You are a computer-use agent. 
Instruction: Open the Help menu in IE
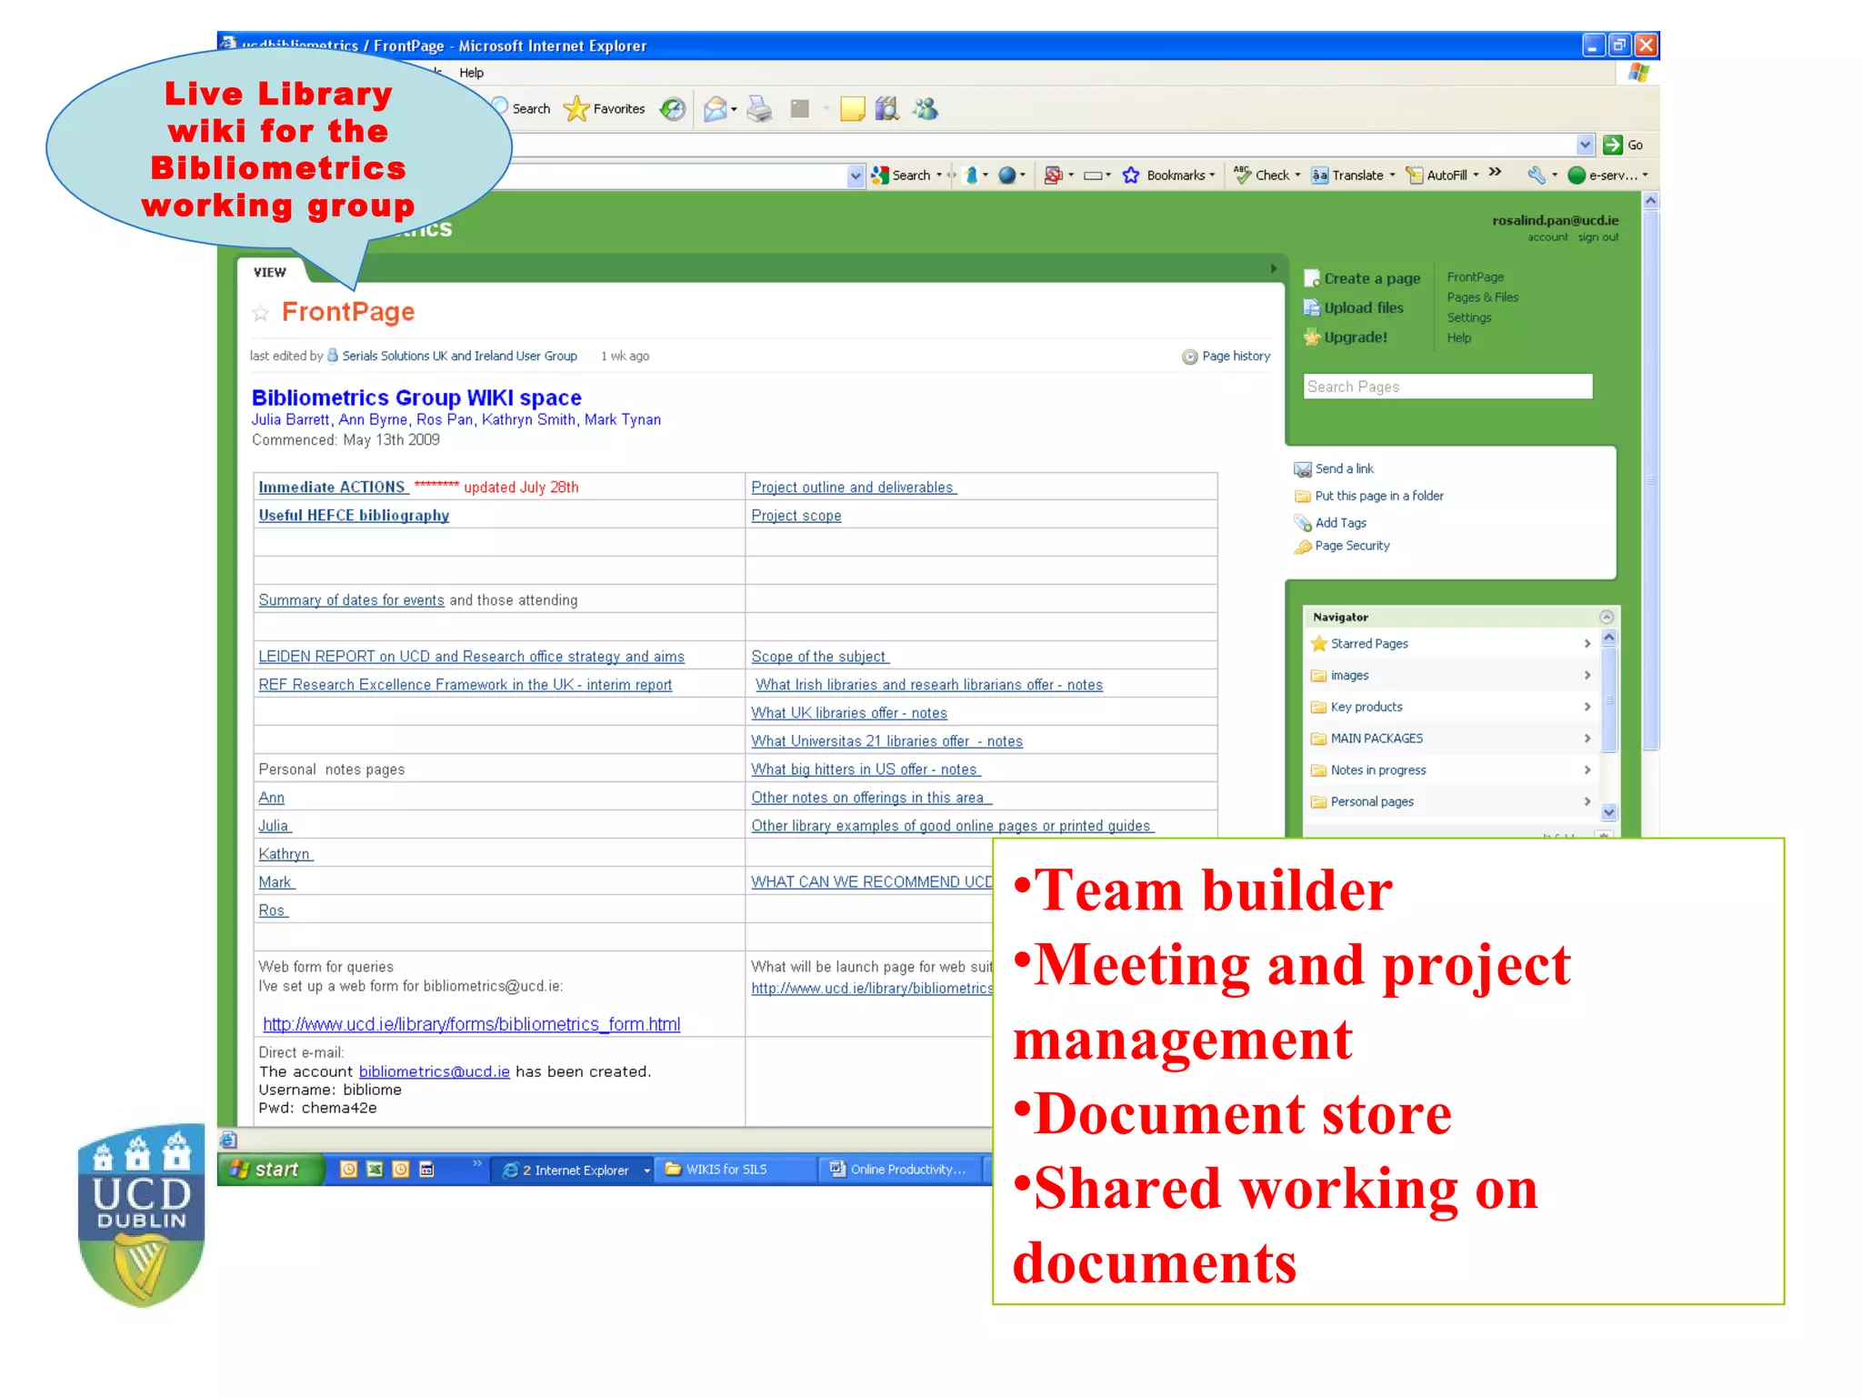pos(471,73)
